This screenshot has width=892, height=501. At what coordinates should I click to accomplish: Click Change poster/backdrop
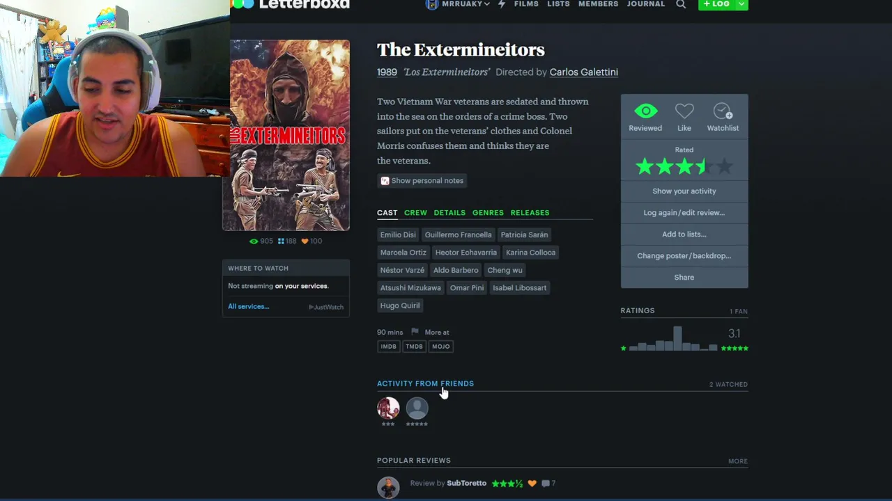pyautogui.click(x=684, y=256)
